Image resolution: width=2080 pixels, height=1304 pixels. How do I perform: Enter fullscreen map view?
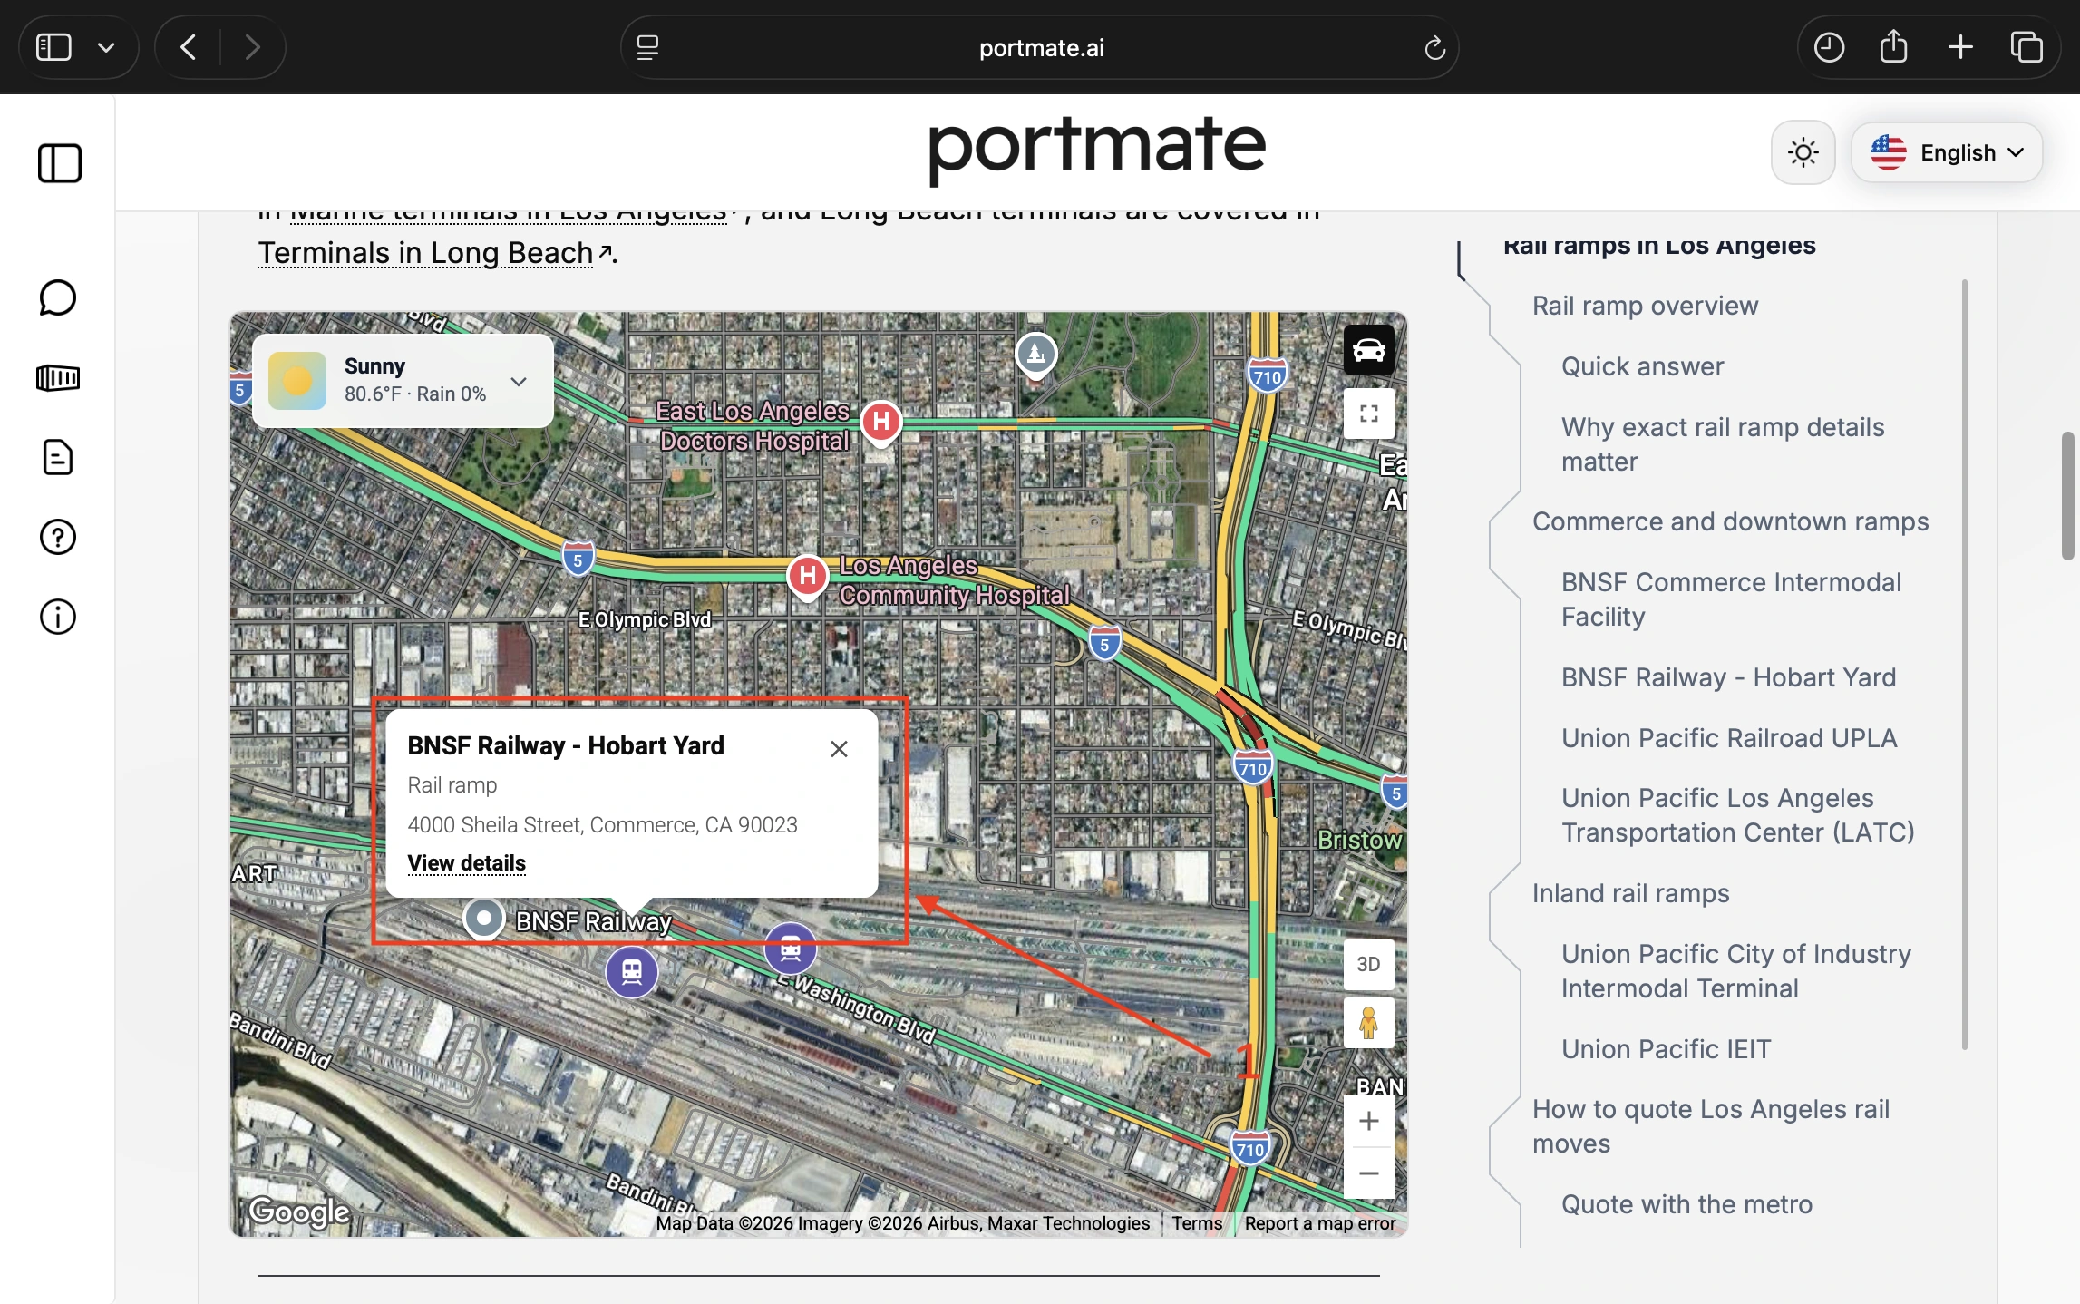tap(1368, 414)
